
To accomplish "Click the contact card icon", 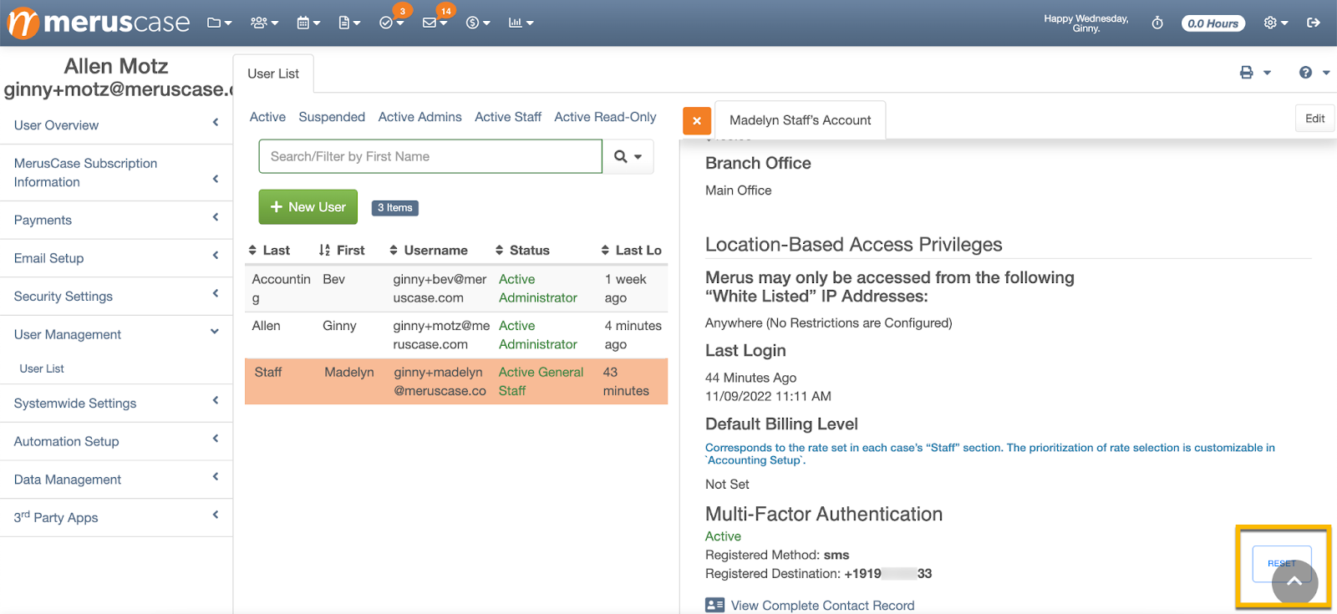I will click(714, 605).
